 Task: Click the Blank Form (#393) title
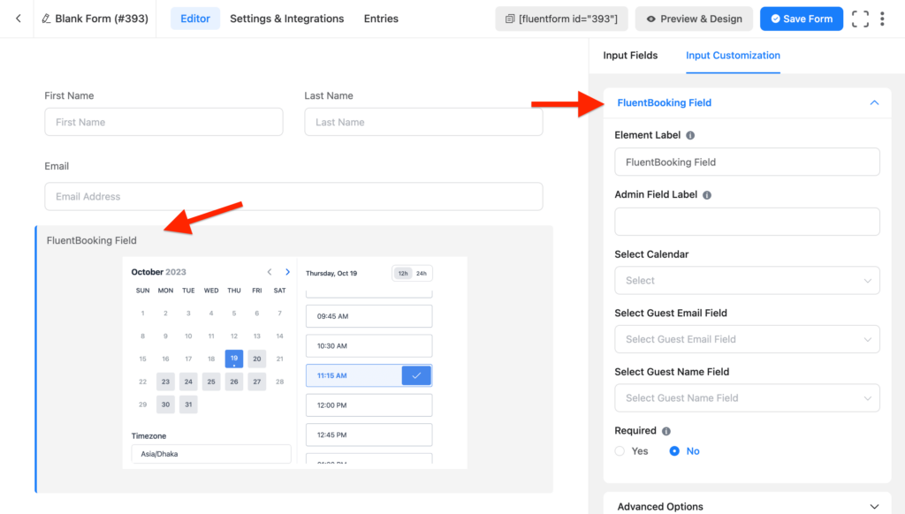click(x=102, y=19)
